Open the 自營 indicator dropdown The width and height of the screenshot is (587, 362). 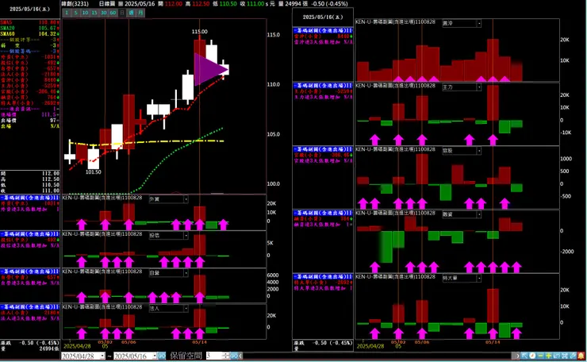point(186,273)
